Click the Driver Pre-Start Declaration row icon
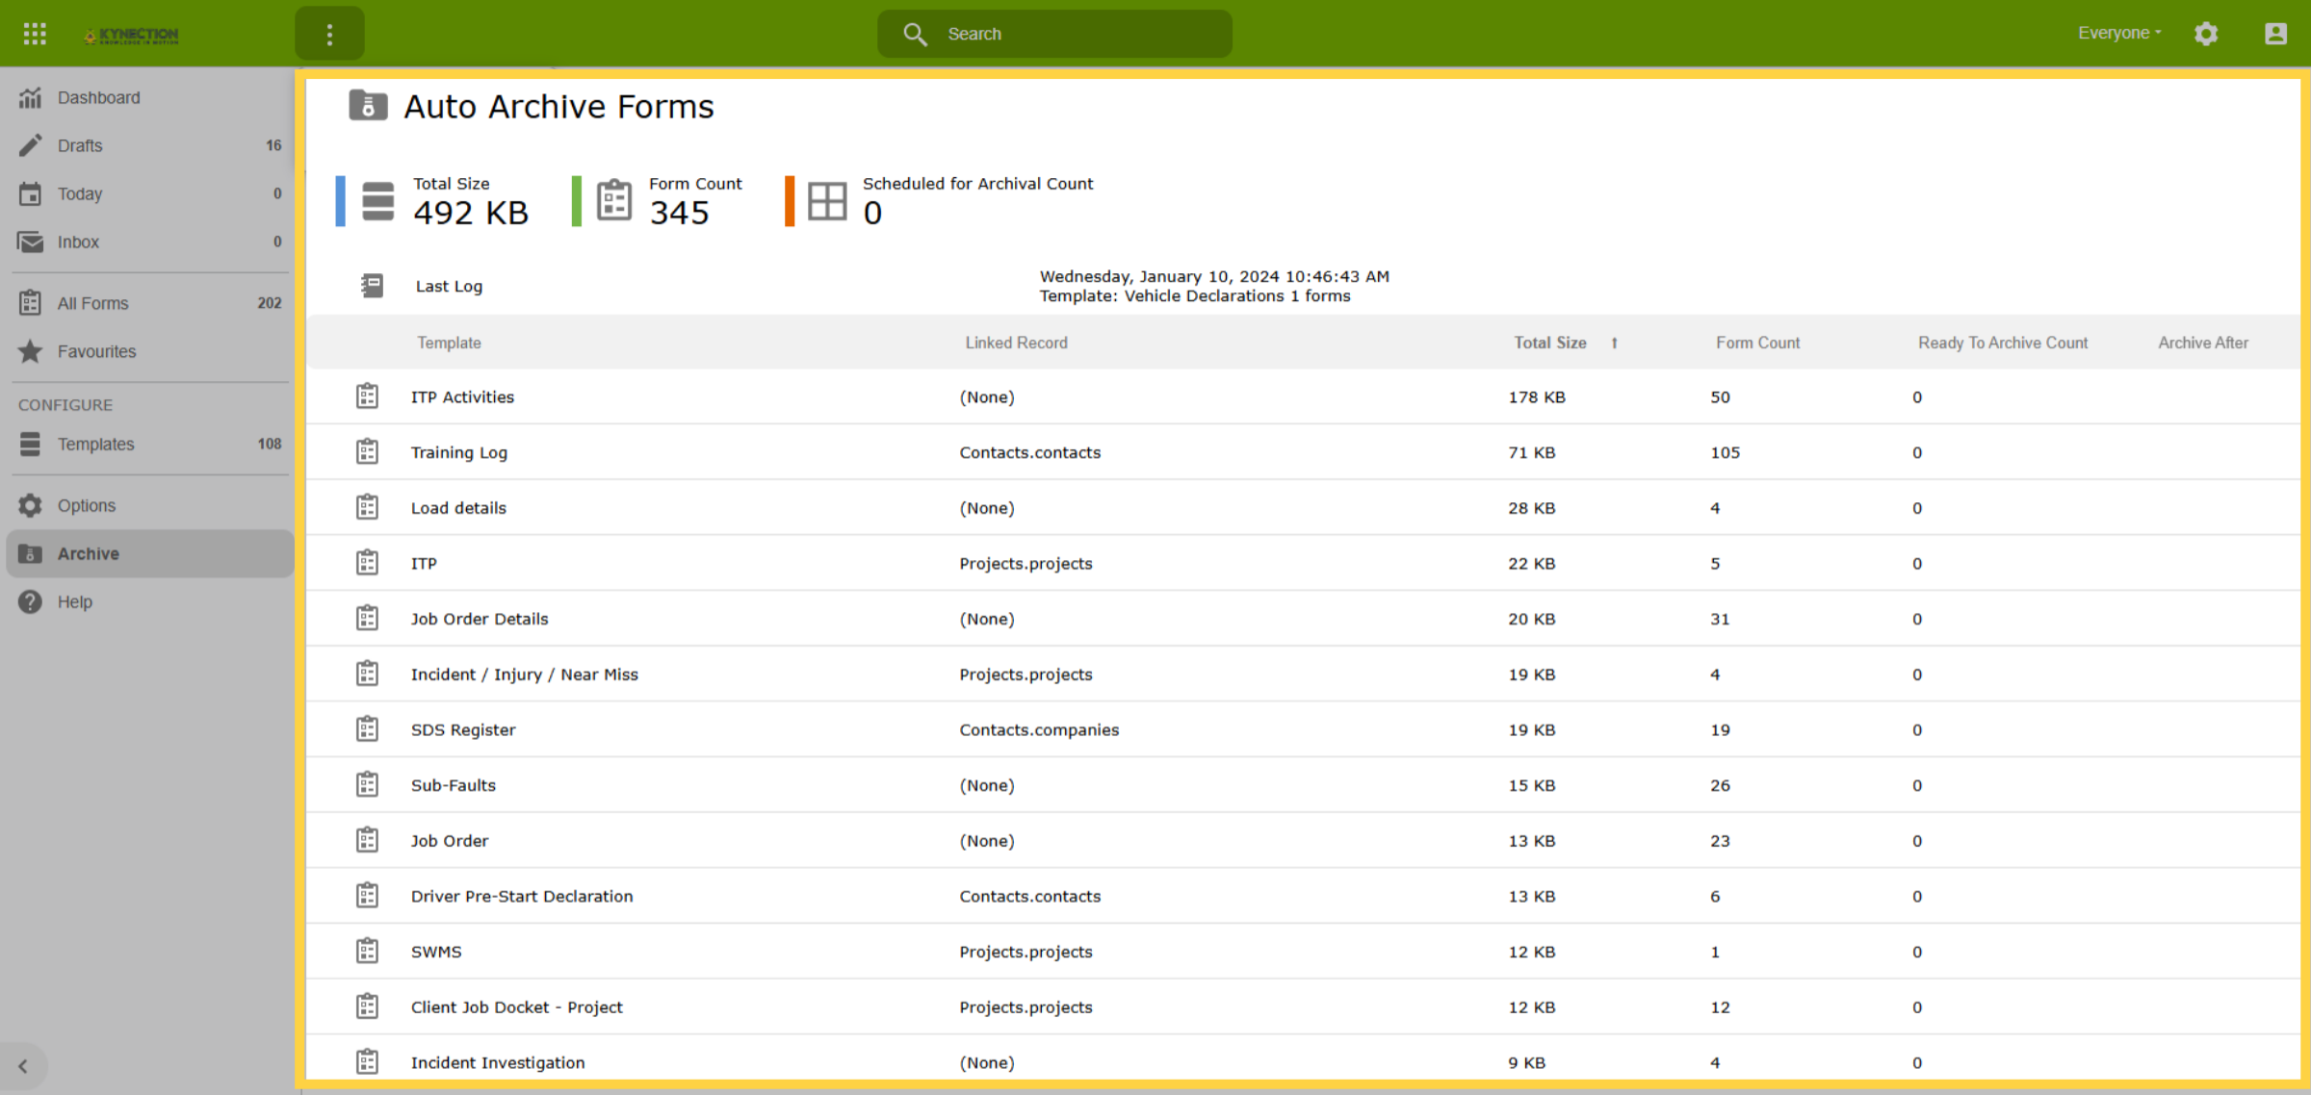2311x1095 pixels. [x=367, y=896]
